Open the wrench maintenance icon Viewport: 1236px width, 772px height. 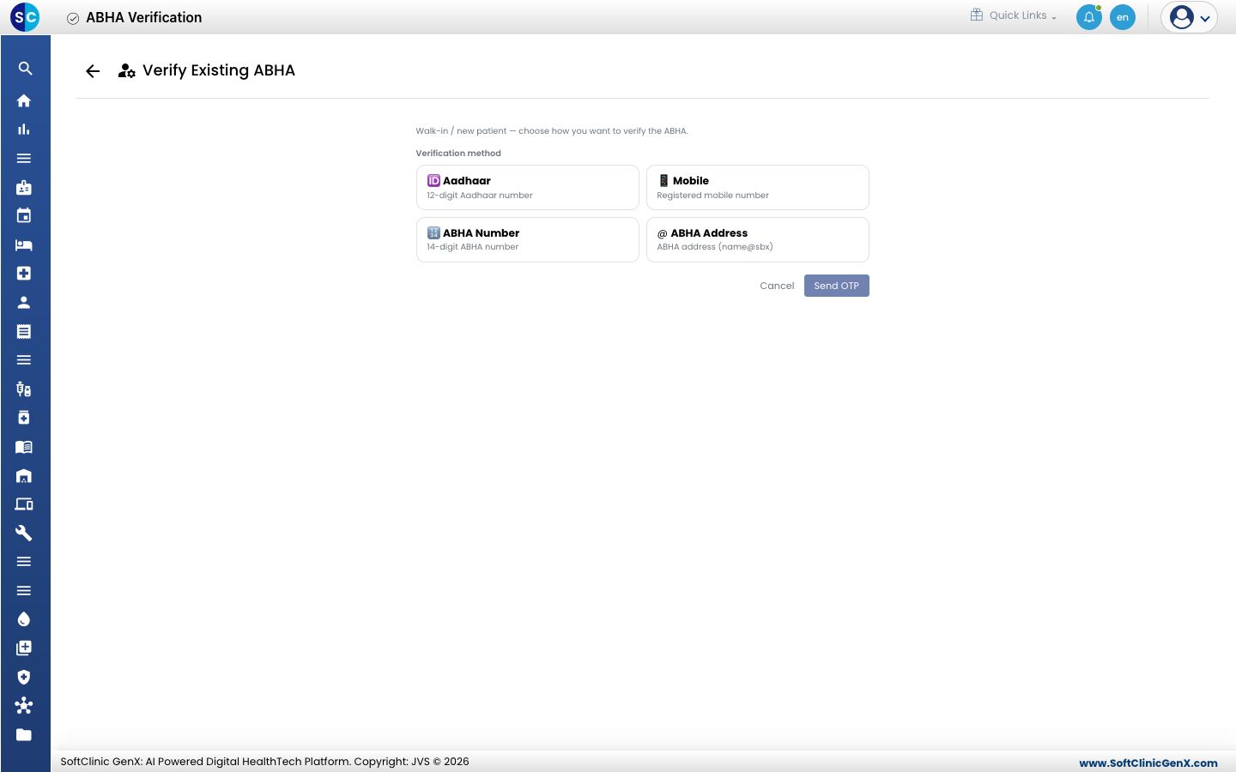click(24, 533)
